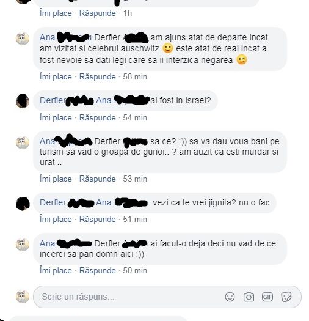Open the emoji picker in reply box

point(230,297)
